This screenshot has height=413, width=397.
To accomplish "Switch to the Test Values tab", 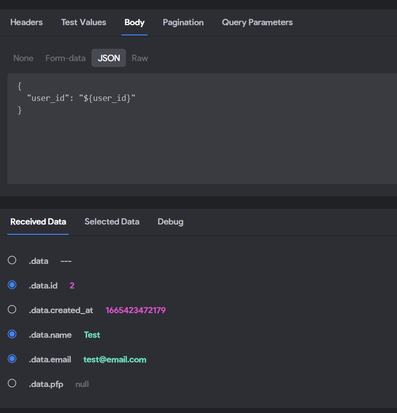I will pos(84,22).
